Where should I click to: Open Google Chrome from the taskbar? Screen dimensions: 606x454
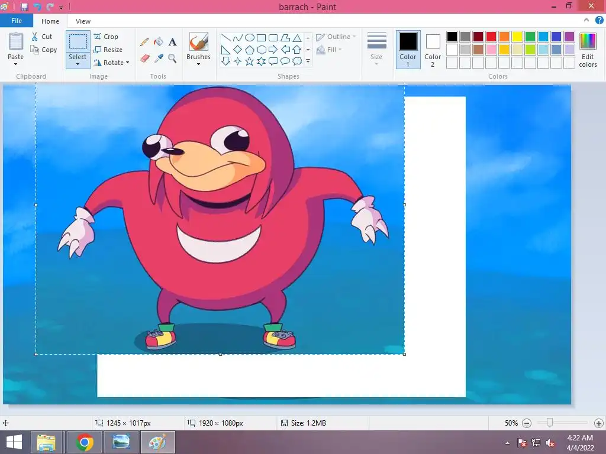pyautogui.click(x=85, y=442)
